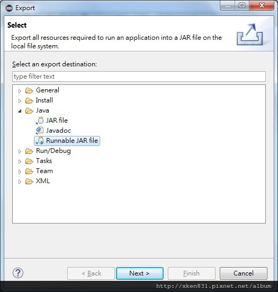The image size is (278, 292).
Task: Cancel the Export dialog
Action: click(x=244, y=273)
